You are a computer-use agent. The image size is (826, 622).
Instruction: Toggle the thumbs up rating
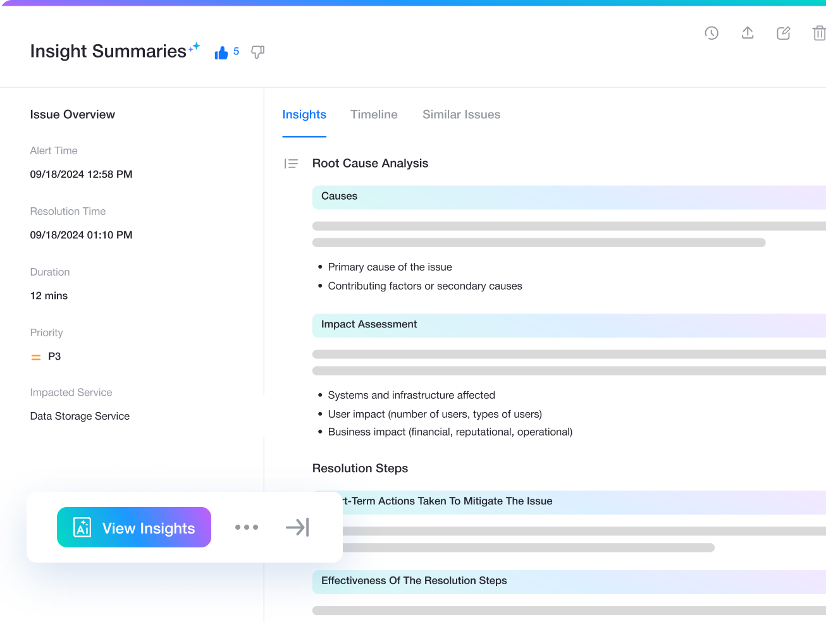click(221, 52)
